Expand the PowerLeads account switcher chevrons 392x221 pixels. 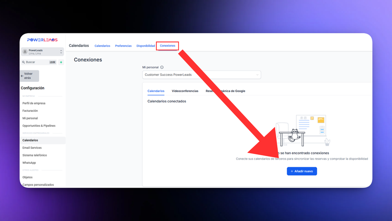(x=61, y=52)
